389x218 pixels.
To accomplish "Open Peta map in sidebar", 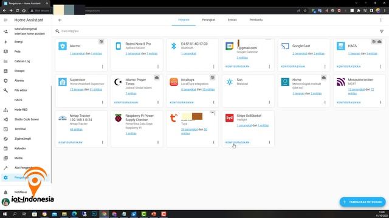I will pyautogui.click(x=18, y=51).
